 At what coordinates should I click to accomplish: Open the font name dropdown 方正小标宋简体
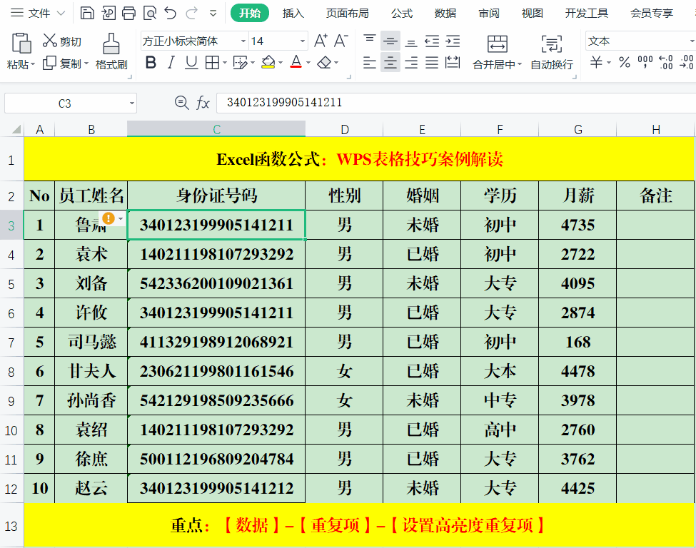pyautogui.click(x=243, y=41)
